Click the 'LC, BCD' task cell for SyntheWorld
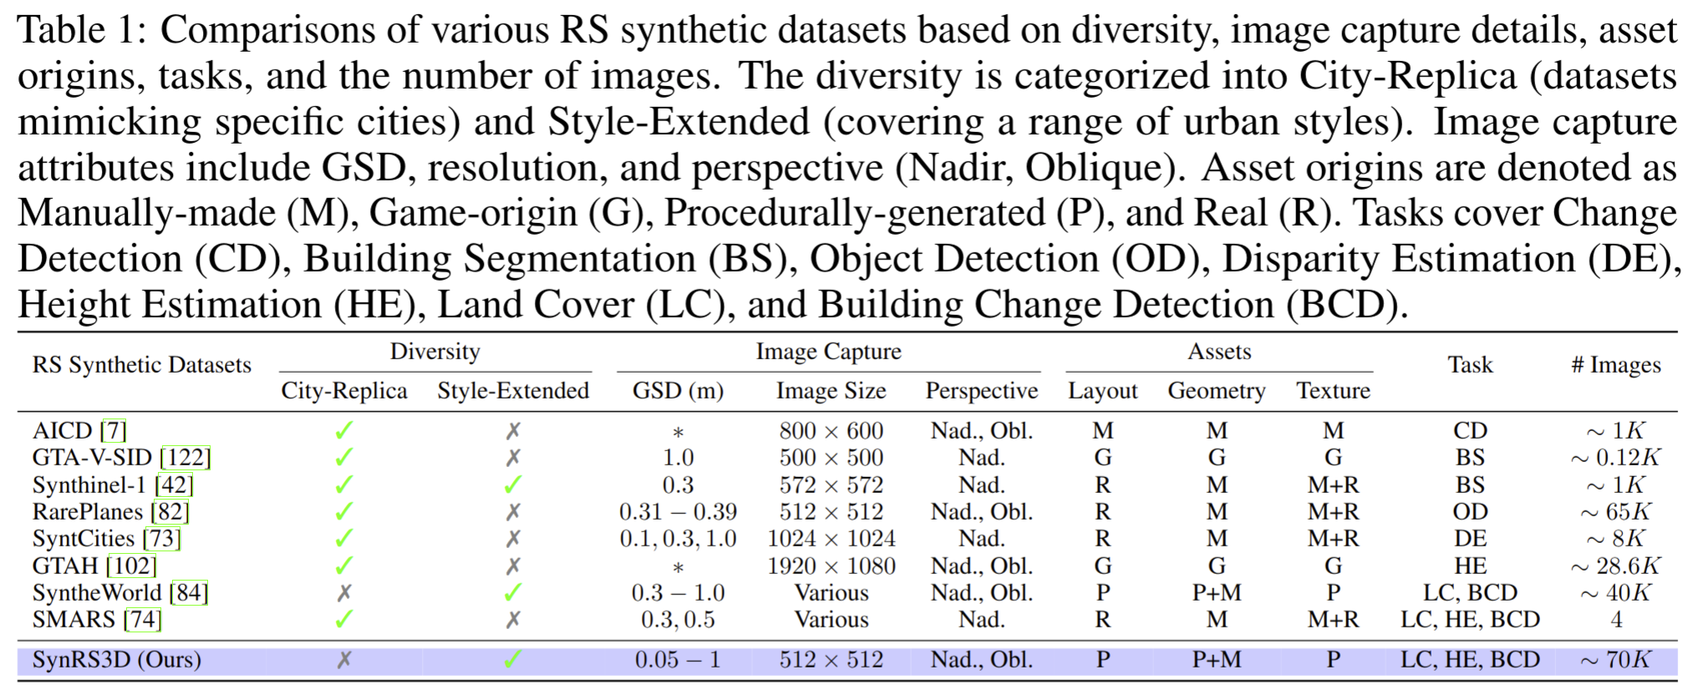1688x690 pixels. pos(1470,593)
